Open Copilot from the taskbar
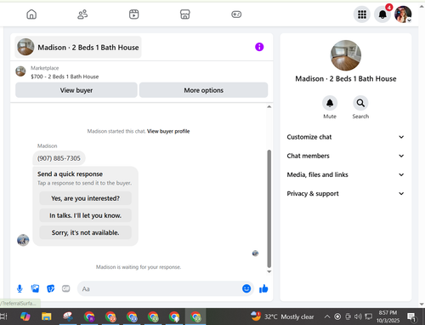This screenshot has height=325, width=425. [x=25, y=316]
